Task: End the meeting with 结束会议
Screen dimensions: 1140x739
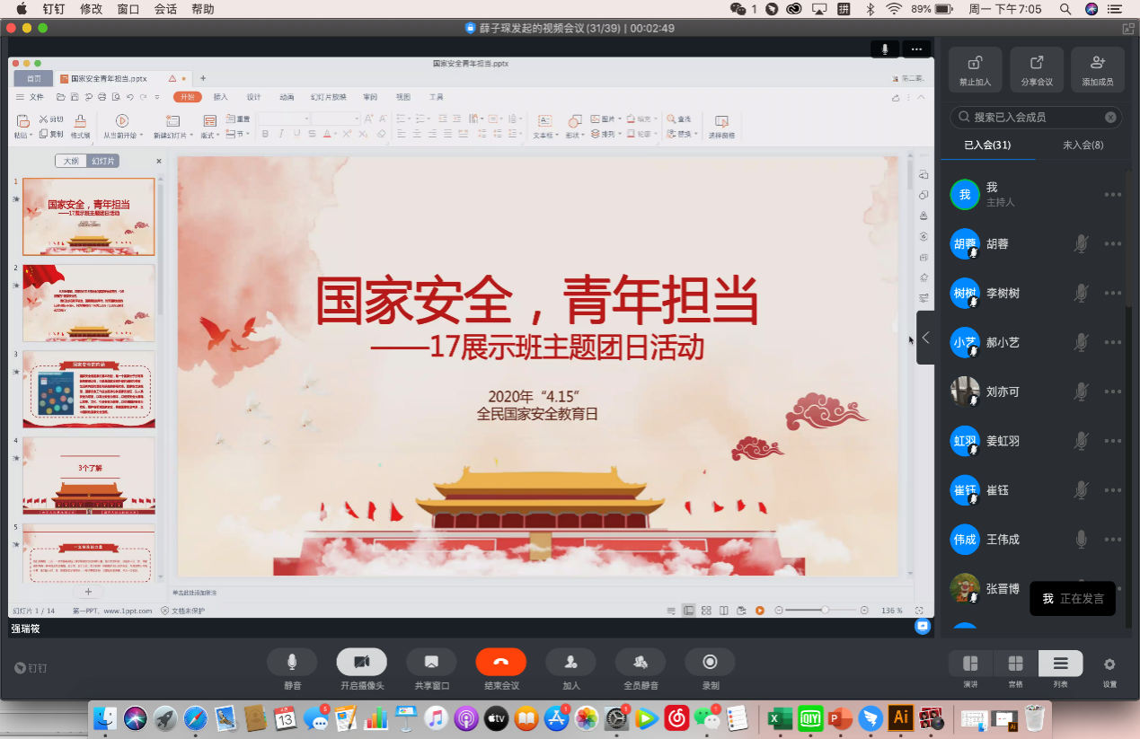Action: click(x=500, y=663)
